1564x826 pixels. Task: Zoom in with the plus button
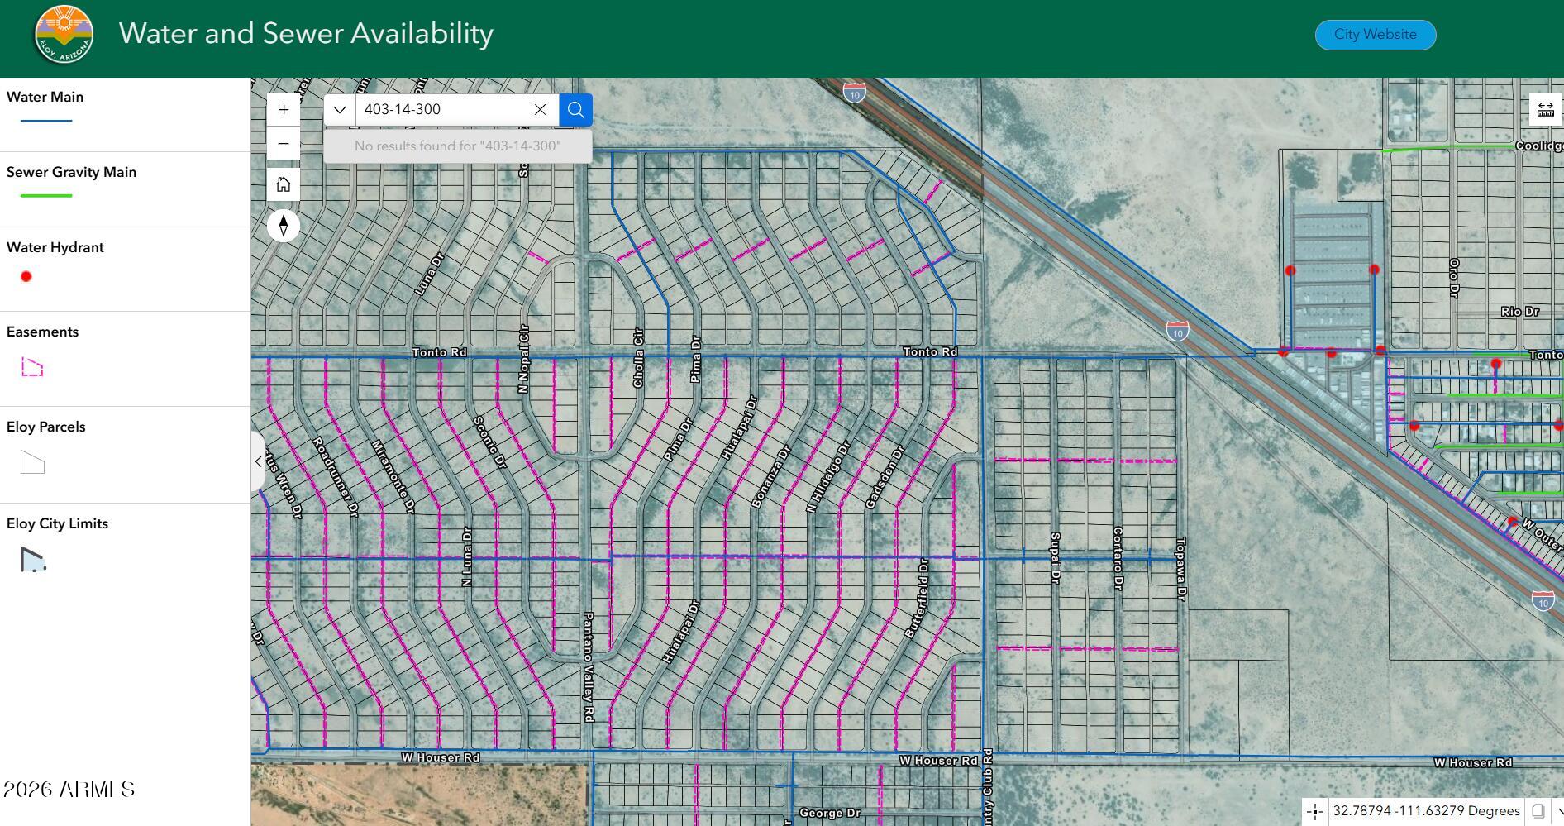pyautogui.click(x=284, y=110)
